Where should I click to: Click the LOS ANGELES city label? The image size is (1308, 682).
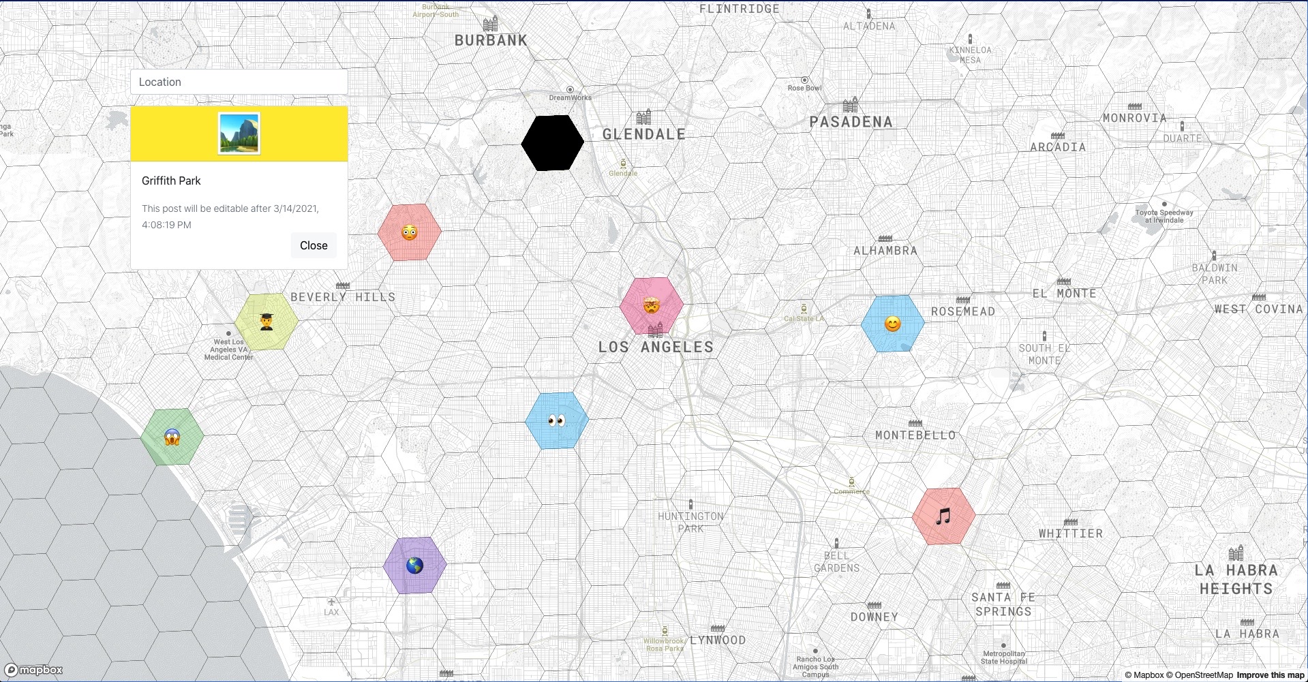tap(656, 347)
